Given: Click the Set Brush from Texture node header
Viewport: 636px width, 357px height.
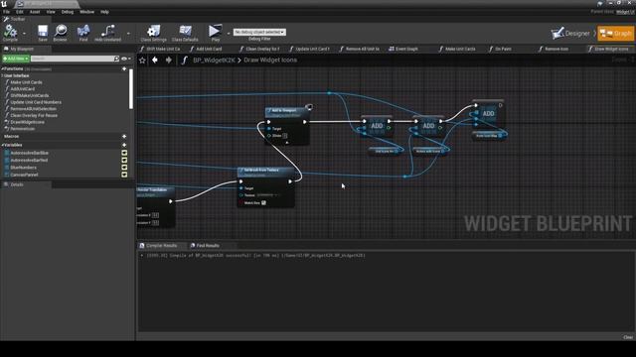Looking at the screenshot, I should (x=265, y=172).
